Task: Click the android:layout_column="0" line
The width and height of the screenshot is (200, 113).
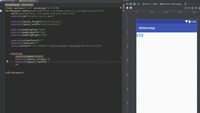Action: [33, 59]
